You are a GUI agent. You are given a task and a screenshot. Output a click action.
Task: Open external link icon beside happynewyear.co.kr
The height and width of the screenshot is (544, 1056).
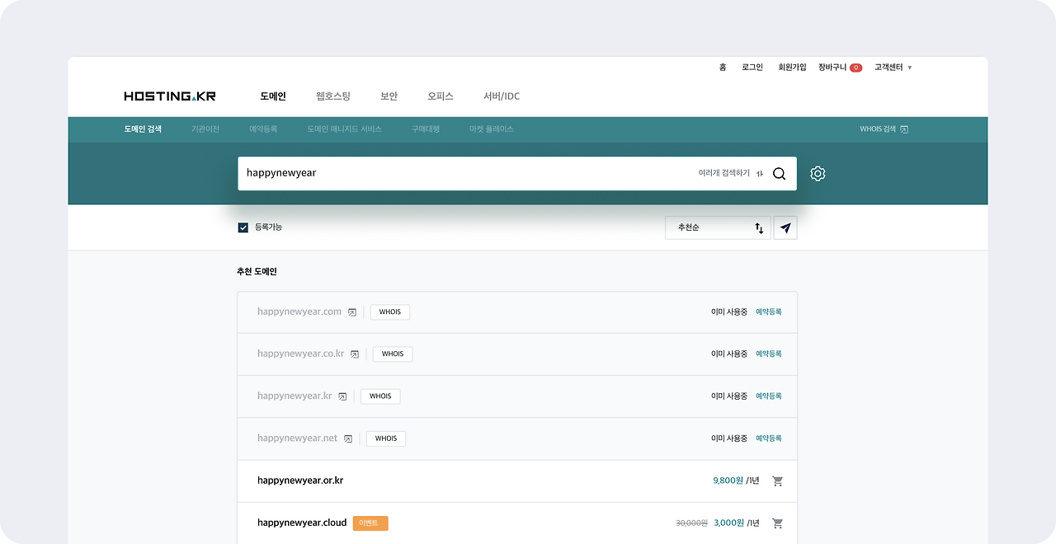pos(355,354)
